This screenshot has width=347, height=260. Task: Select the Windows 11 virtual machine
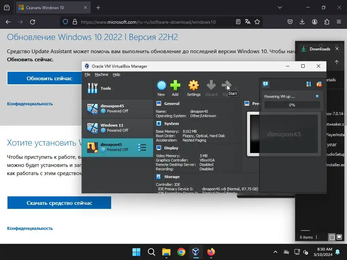[x=117, y=128]
